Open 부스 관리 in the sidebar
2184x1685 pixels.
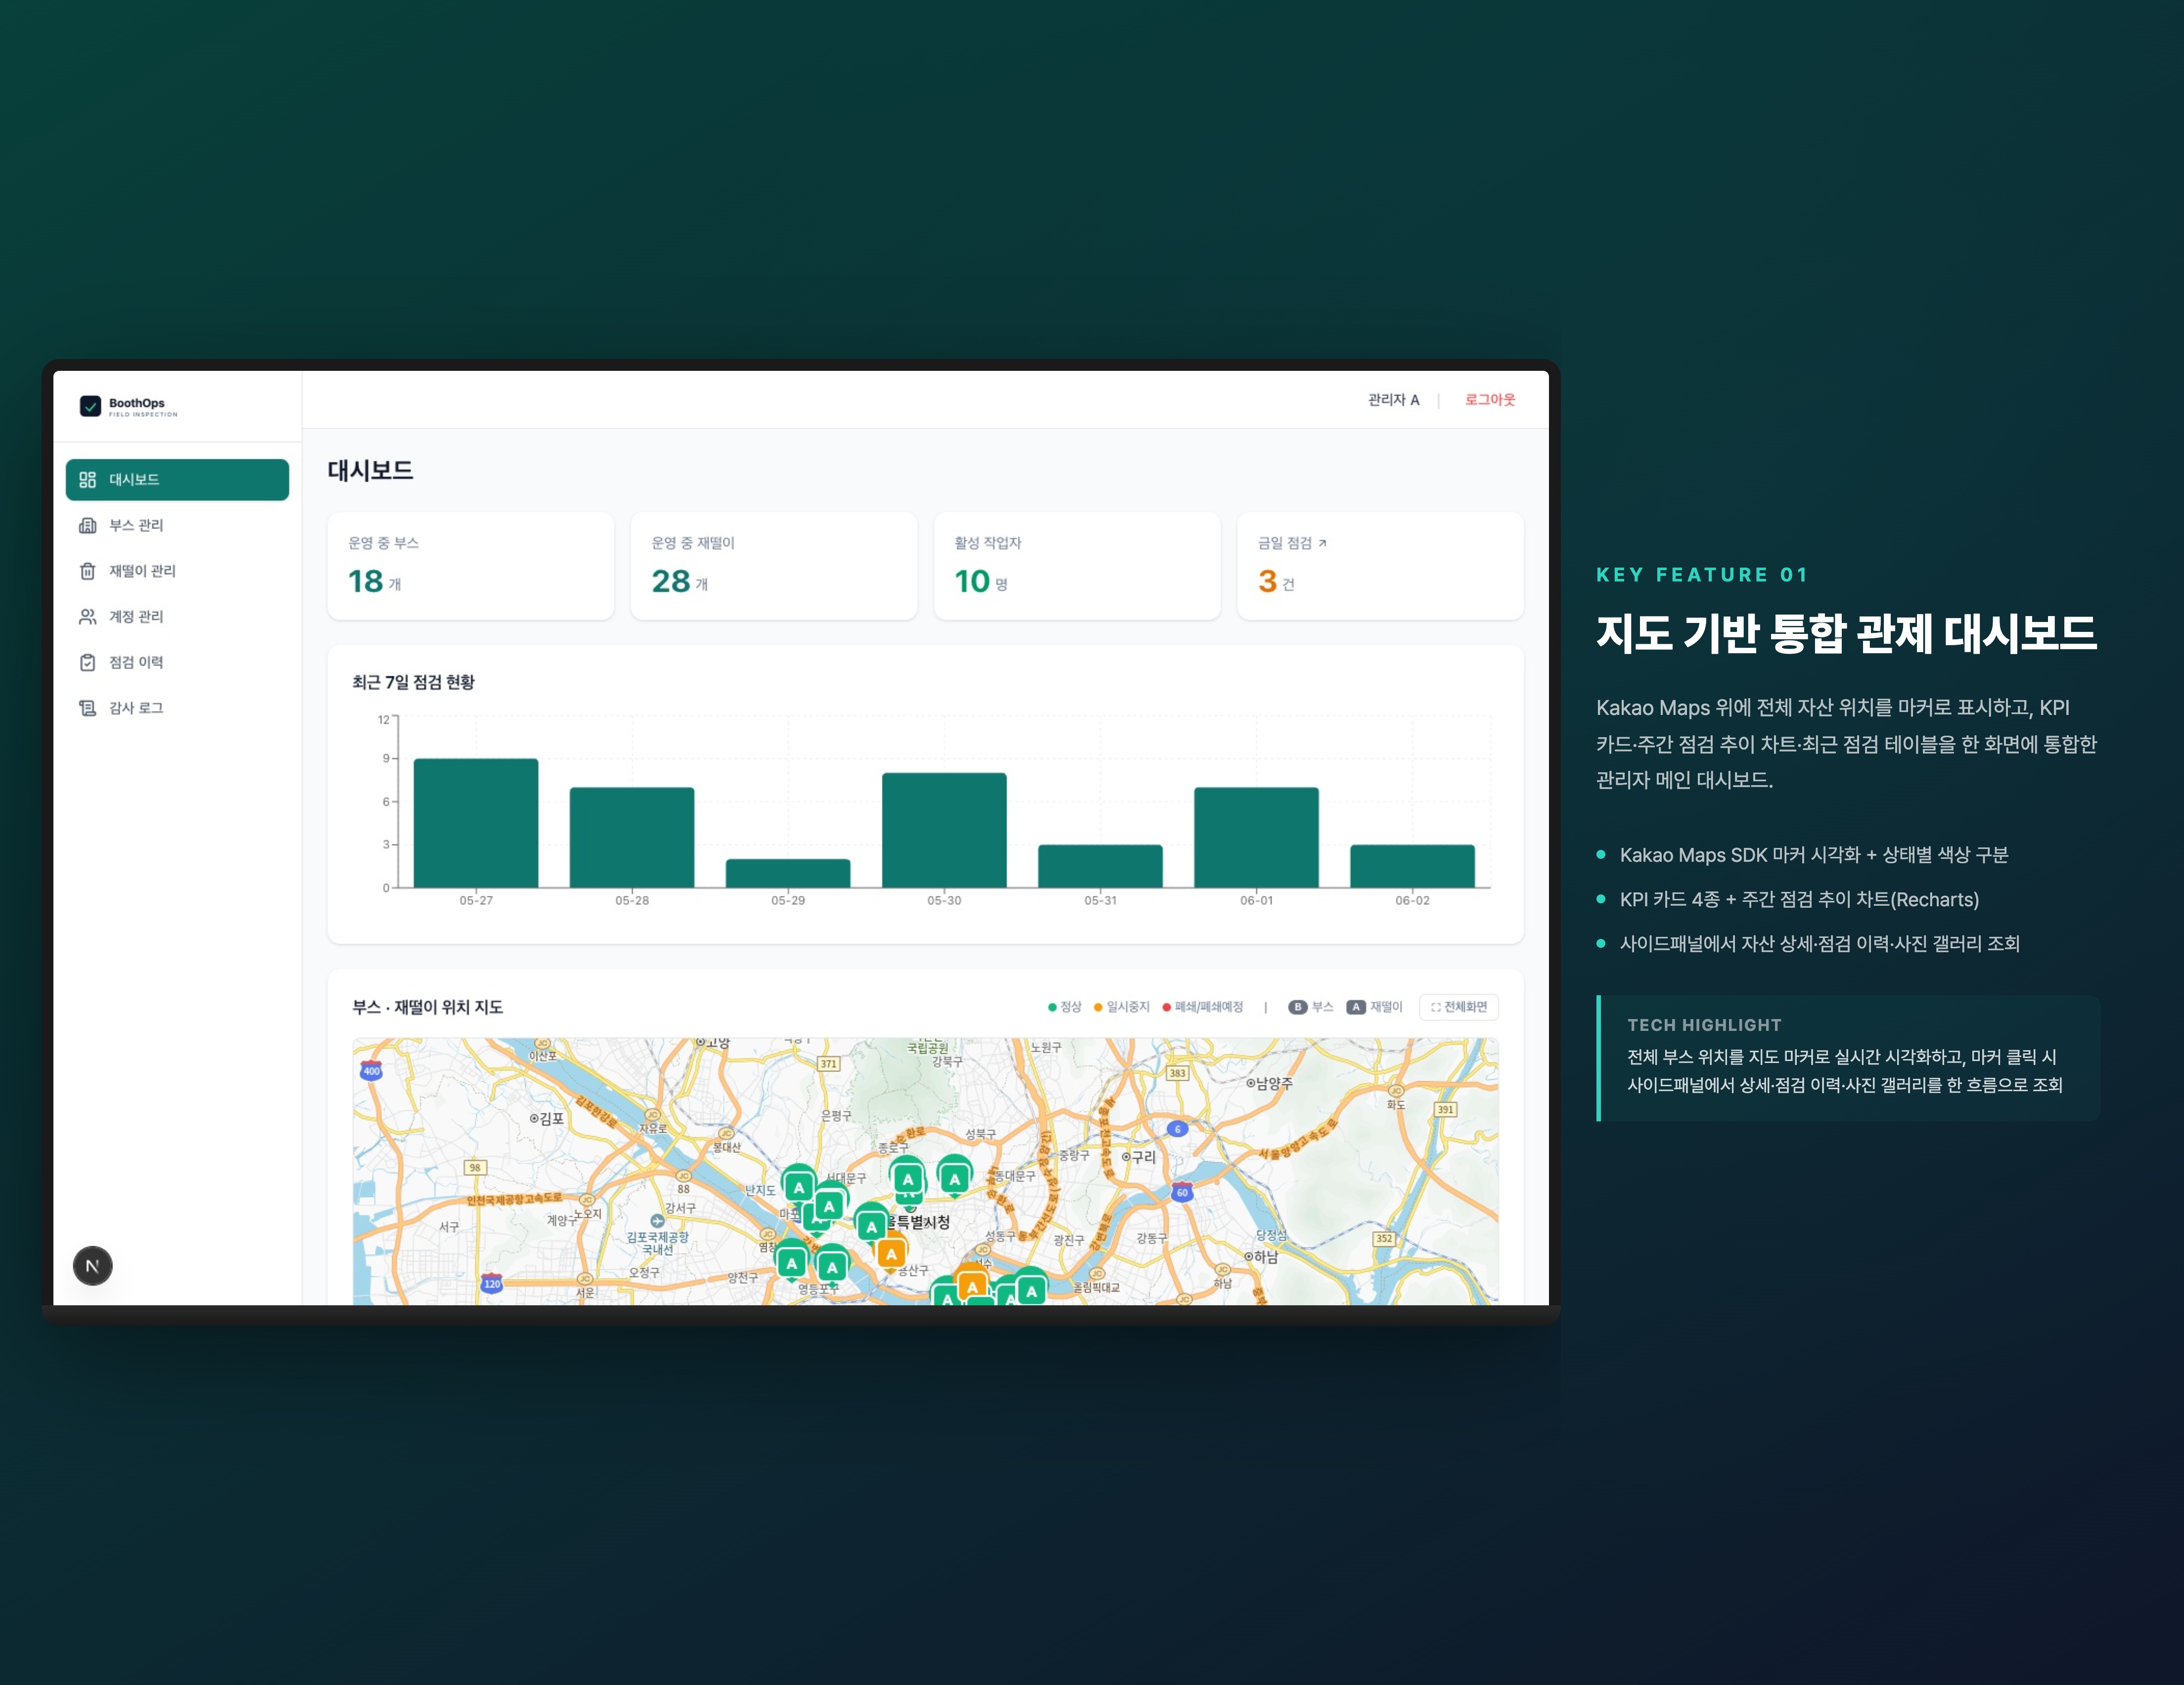coord(177,525)
